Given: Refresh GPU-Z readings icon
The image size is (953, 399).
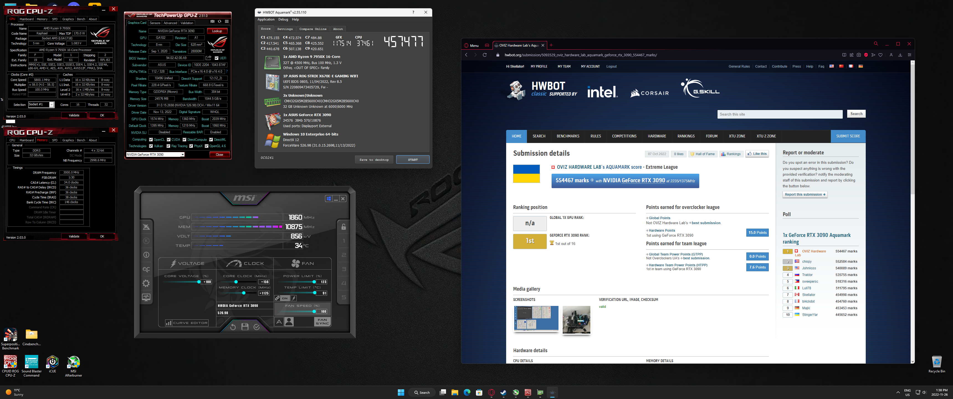Looking at the screenshot, I should [x=219, y=21].
